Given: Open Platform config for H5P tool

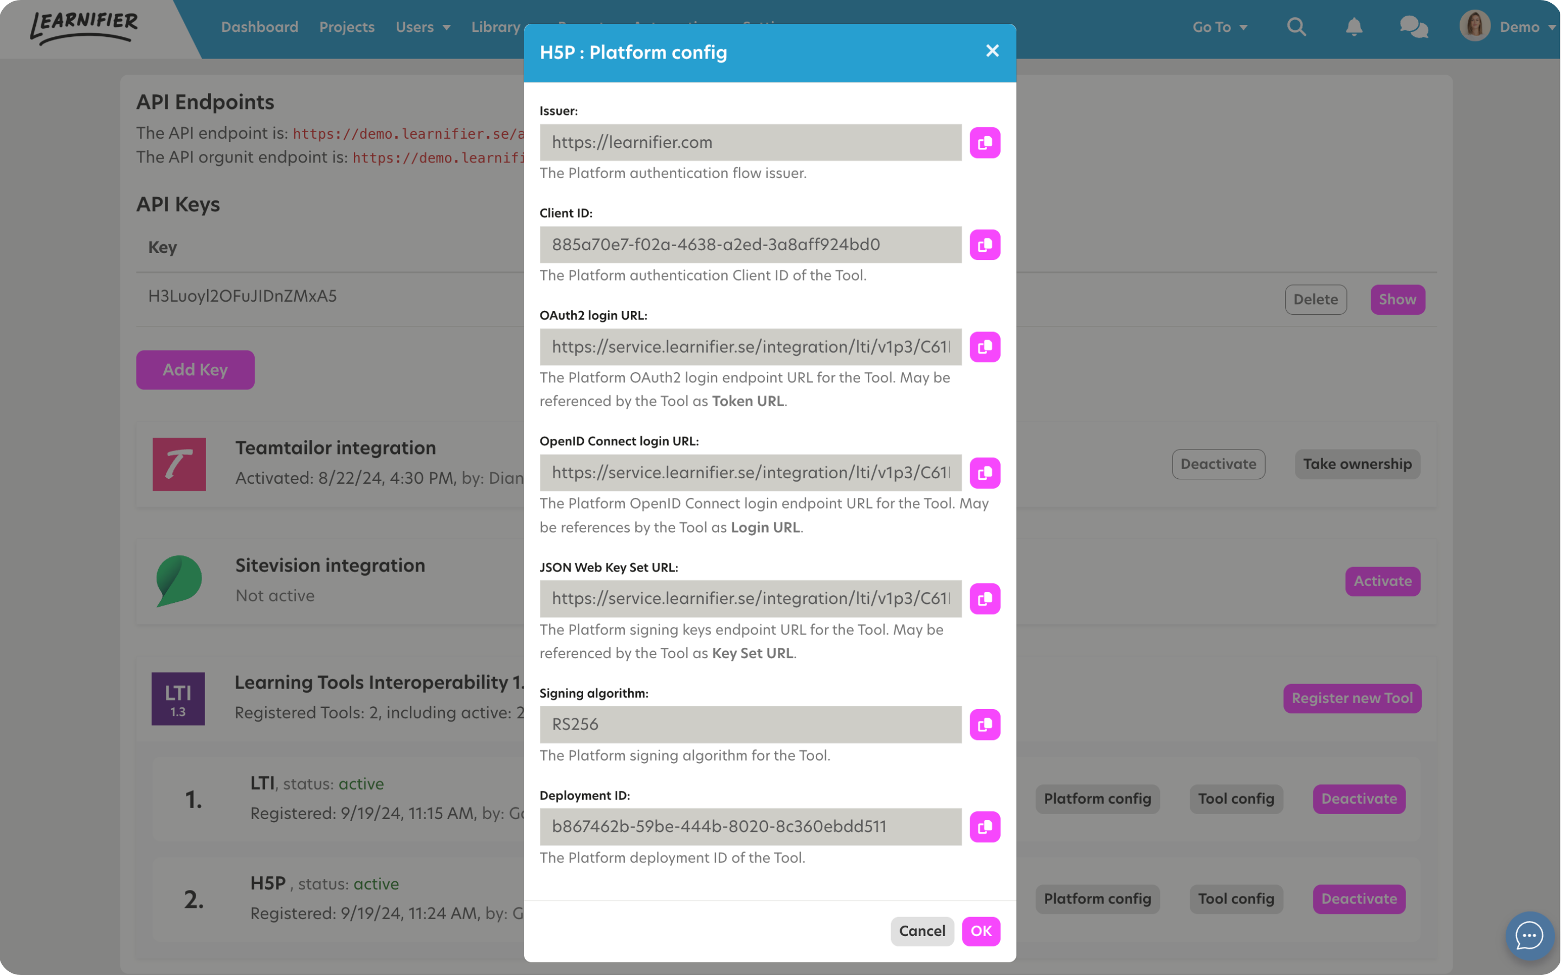Looking at the screenshot, I should pyautogui.click(x=1097, y=900).
